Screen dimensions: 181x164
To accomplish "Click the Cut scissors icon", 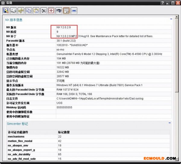I will [21, 11].
